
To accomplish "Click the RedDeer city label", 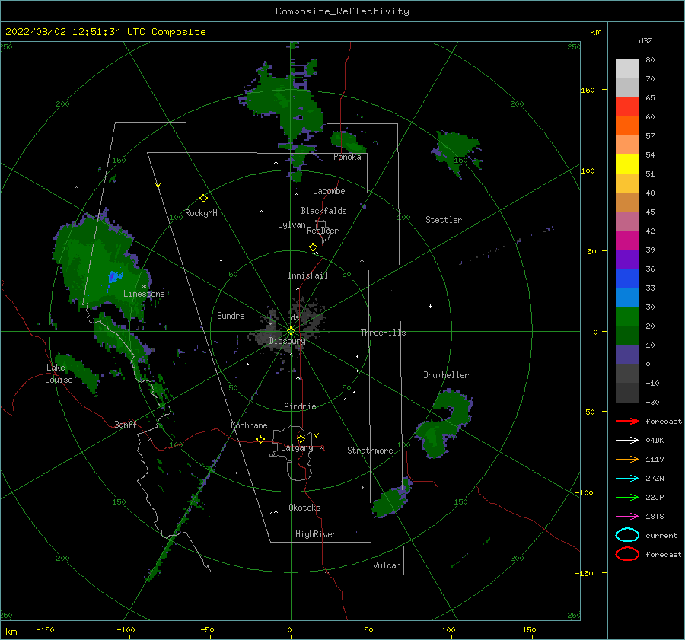I will [x=323, y=231].
